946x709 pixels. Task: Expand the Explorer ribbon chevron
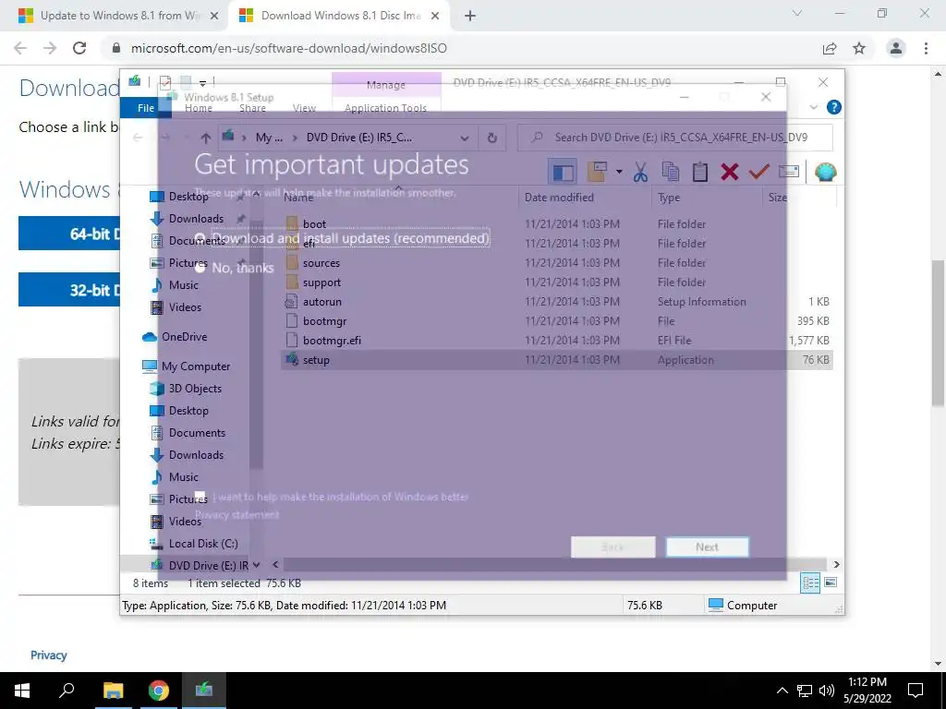(x=813, y=107)
